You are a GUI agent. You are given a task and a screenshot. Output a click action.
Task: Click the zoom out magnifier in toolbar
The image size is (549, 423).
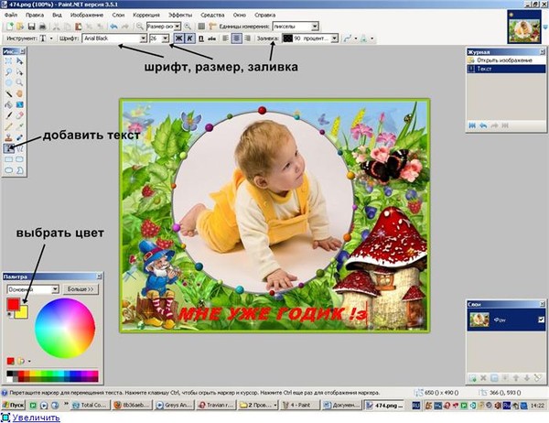pyautogui.click(x=140, y=27)
